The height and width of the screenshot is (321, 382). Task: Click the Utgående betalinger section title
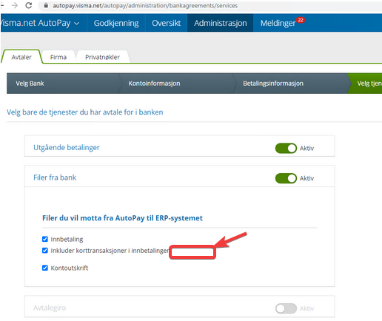pyautogui.click(x=67, y=147)
